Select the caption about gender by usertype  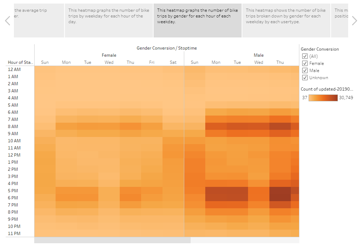tap(286, 20)
